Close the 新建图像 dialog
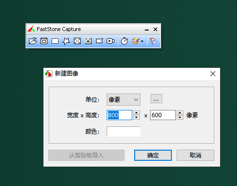The image size is (237, 186). tap(213, 74)
